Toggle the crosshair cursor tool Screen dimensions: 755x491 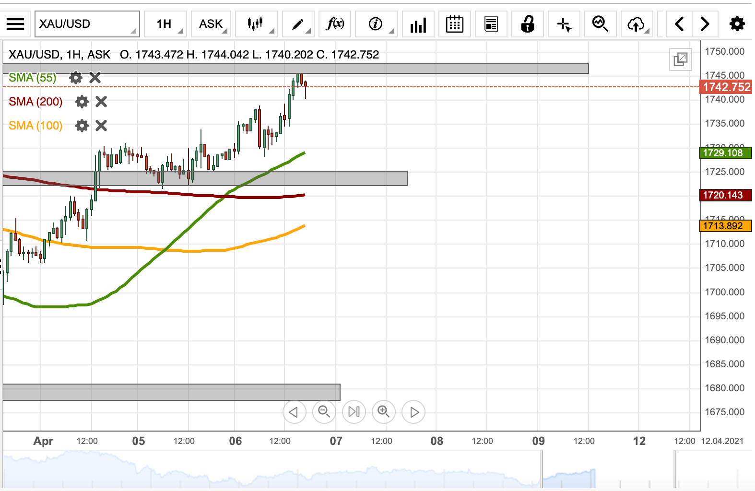[564, 24]
